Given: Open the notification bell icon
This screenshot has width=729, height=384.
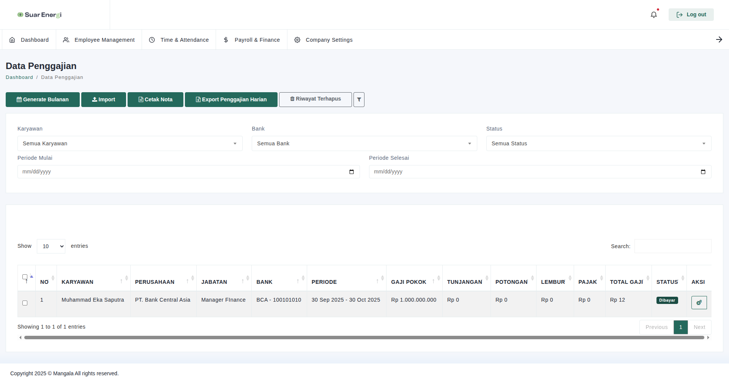Looking at the screenshot, I should (x=653, y=14).
